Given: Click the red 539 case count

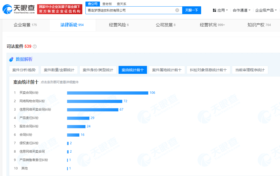Looking at the screenshot, I should (28, 46).
